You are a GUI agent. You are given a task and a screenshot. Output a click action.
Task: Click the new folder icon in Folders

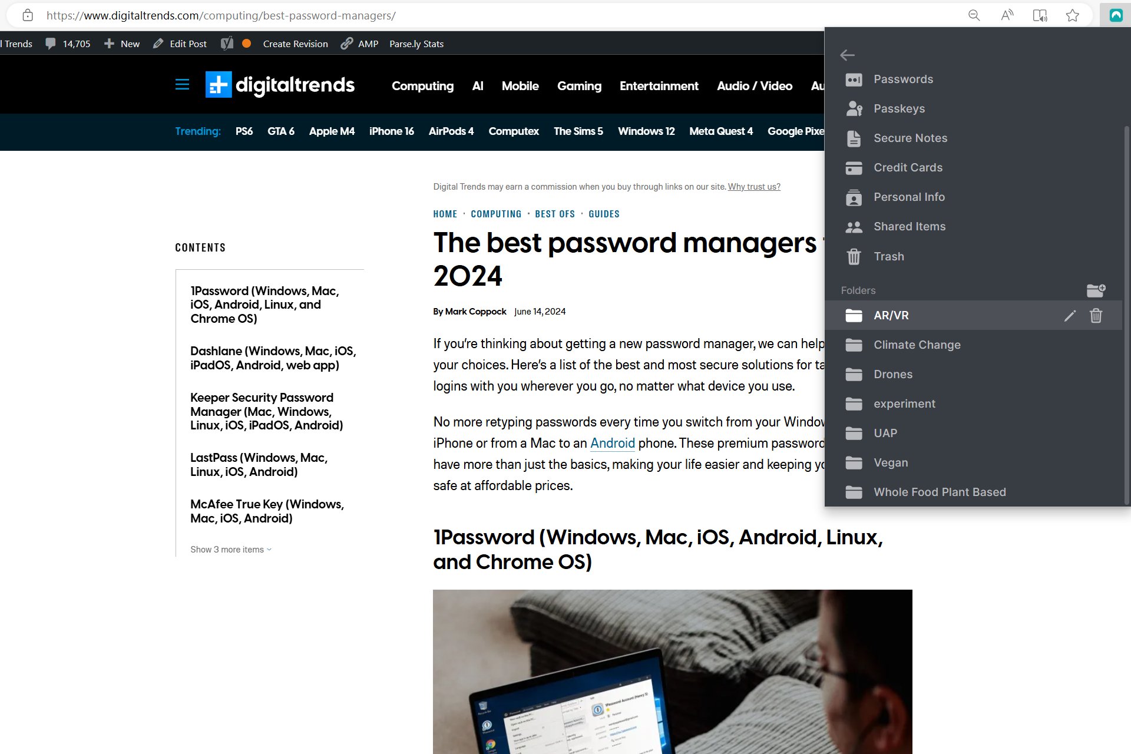pyautogui.click(x=1096, y=289)
